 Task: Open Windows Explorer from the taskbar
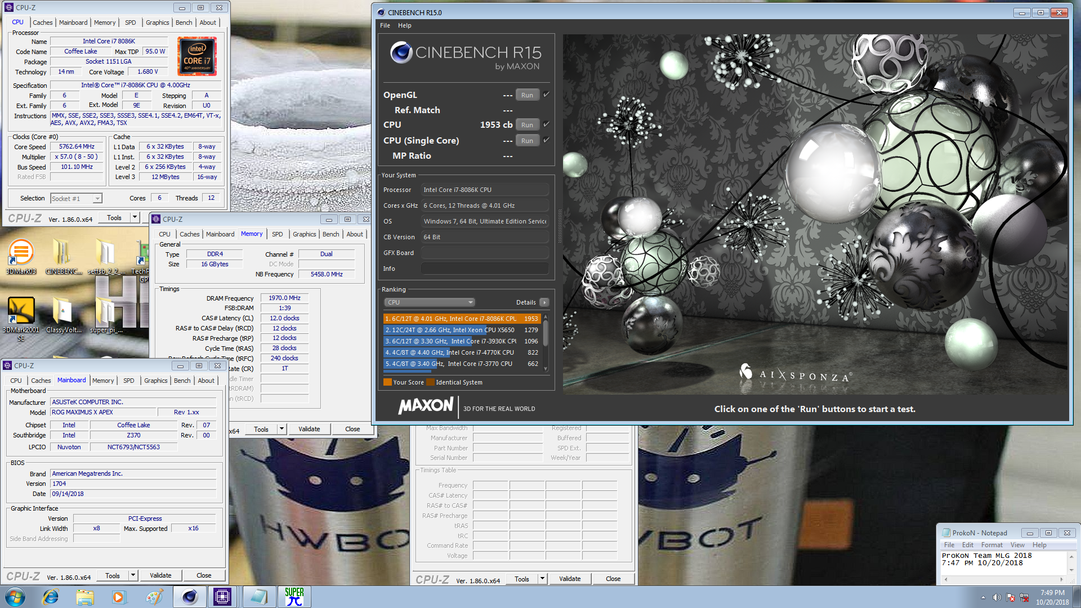[x=85, y=597]
